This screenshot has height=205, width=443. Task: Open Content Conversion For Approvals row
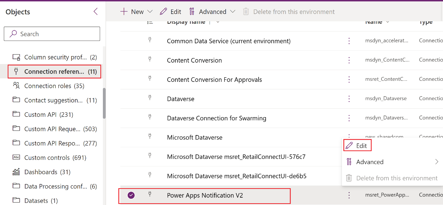pos(215,79)
